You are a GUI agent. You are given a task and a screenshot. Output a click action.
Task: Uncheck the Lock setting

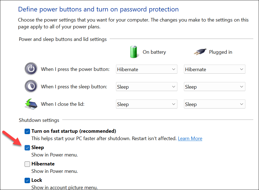tap(27, 180)
